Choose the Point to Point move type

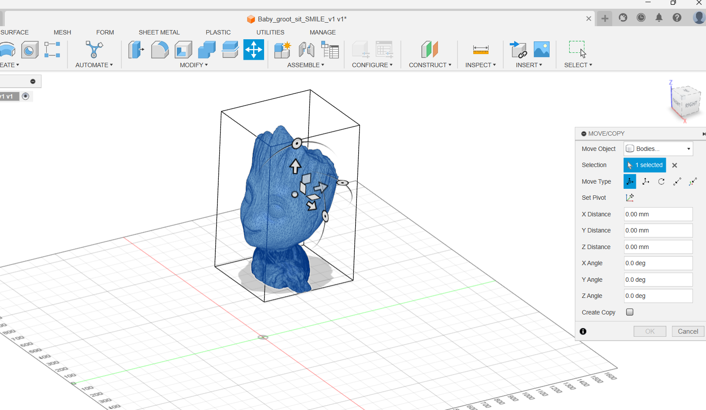(677, 181)
